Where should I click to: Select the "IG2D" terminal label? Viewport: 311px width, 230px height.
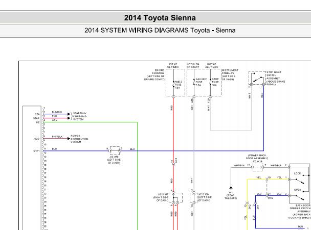[36, 139]
